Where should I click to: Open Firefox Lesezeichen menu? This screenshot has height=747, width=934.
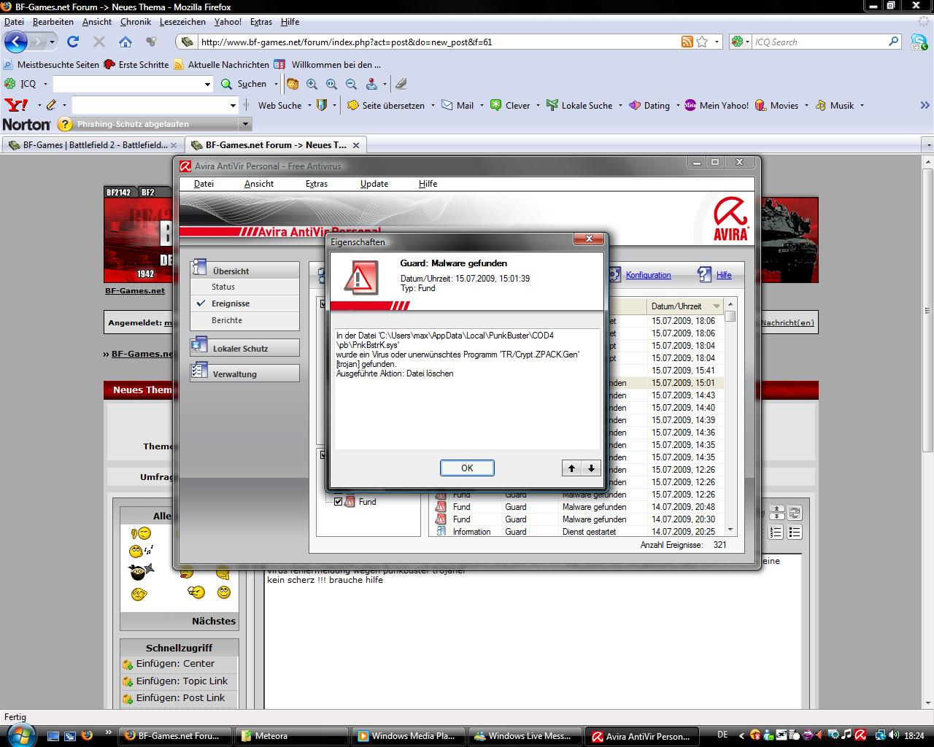[x=182, y=22]
